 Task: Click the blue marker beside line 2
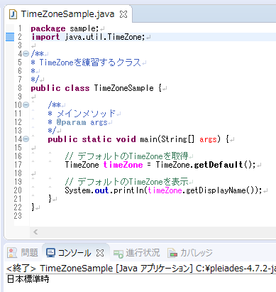pos(10,37)
